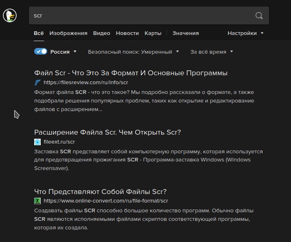Toggle the Россия region switch
291x242 pixels.
41,51
